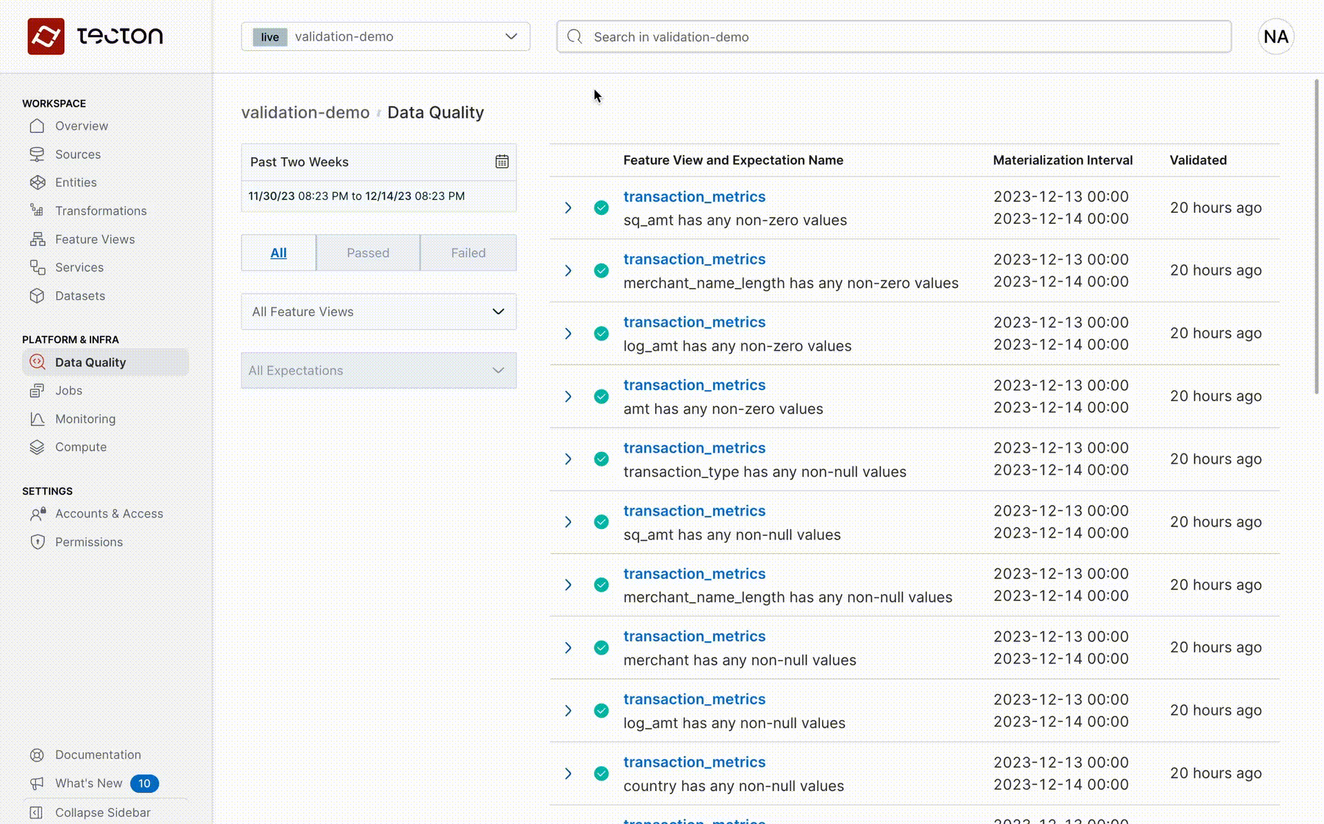Click the Transformations icon

[x=37, y=211]
